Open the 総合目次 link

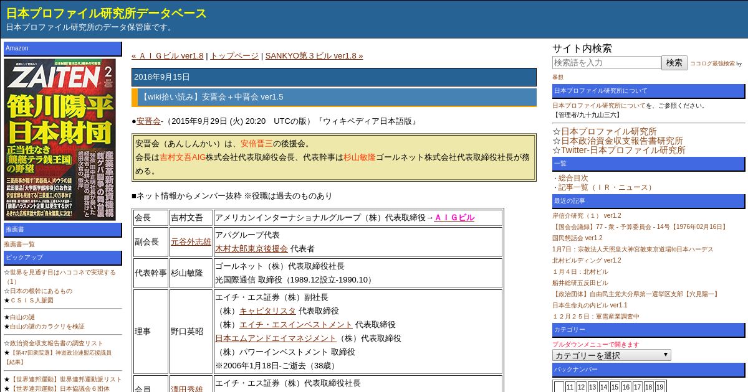(x=573, y=178)
